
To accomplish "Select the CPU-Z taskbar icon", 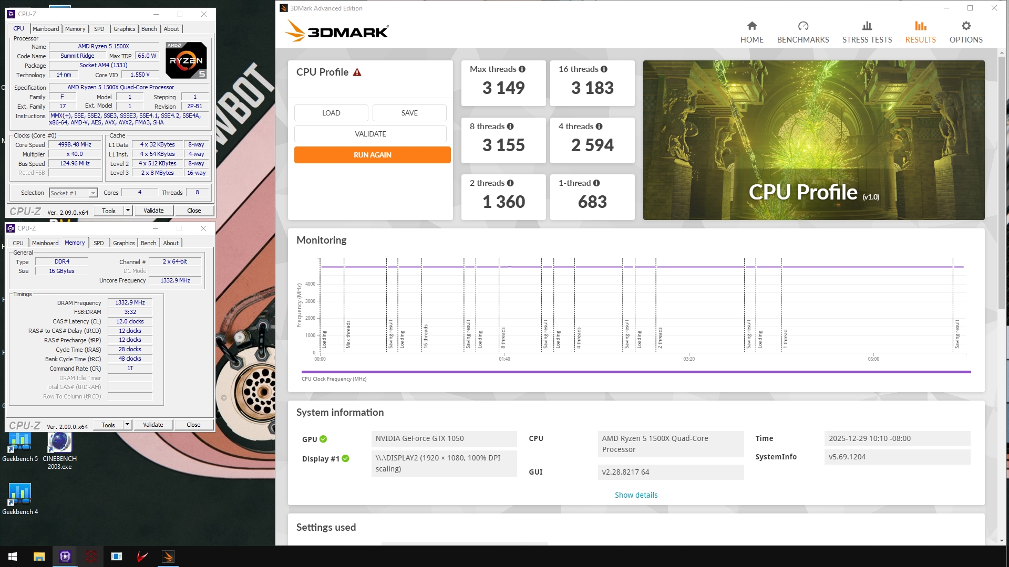I will (x=65, y=556).
